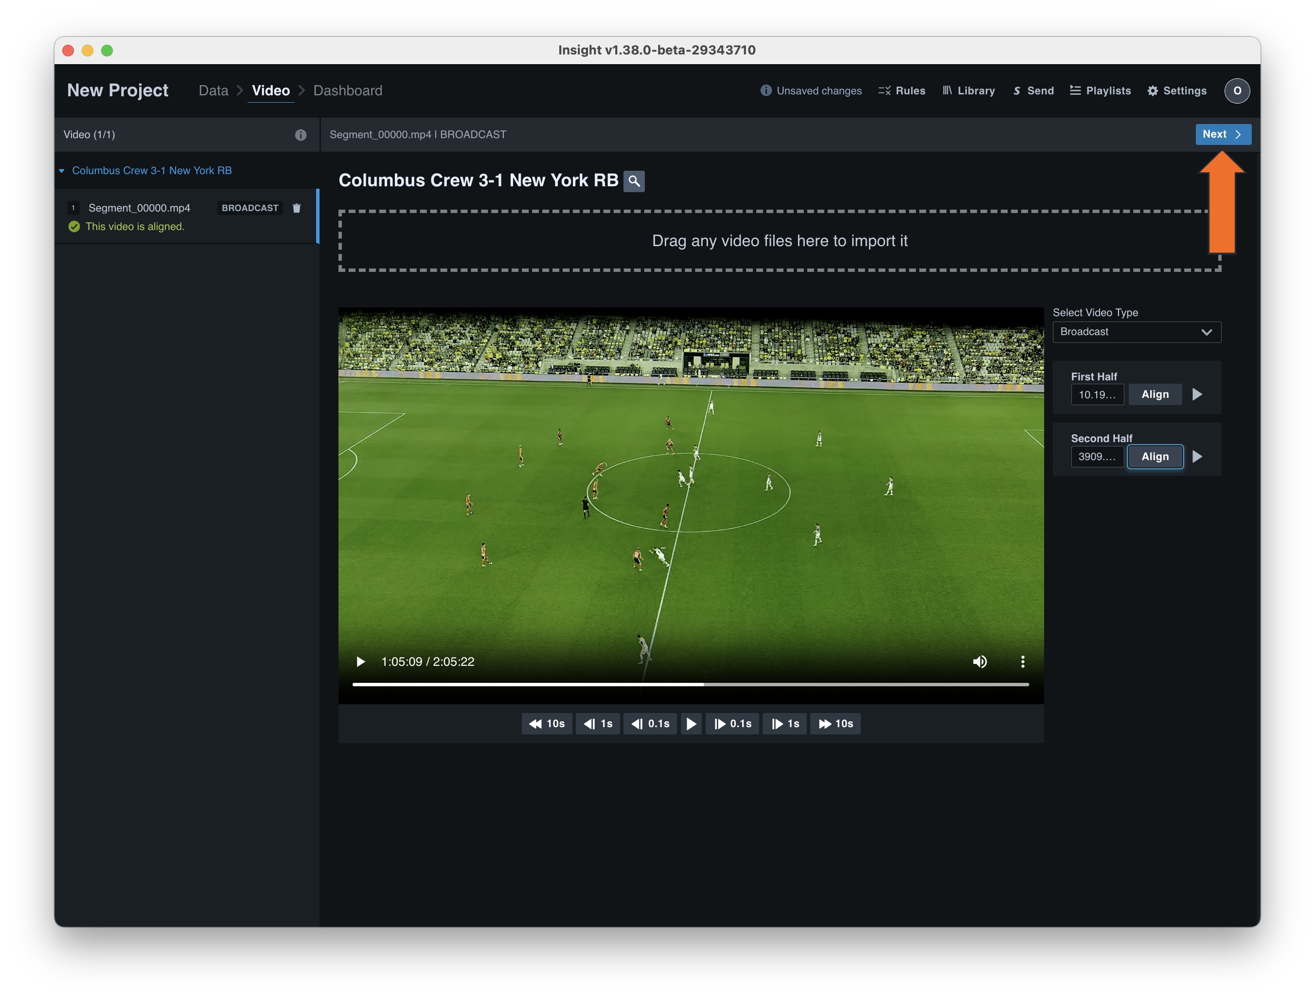
Task: Click Align for First Half
Action: [1155, 394]
